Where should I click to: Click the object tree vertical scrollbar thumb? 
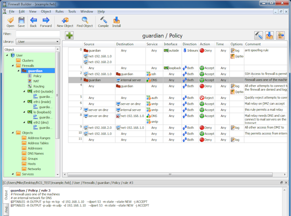click(x=57, y=95)
